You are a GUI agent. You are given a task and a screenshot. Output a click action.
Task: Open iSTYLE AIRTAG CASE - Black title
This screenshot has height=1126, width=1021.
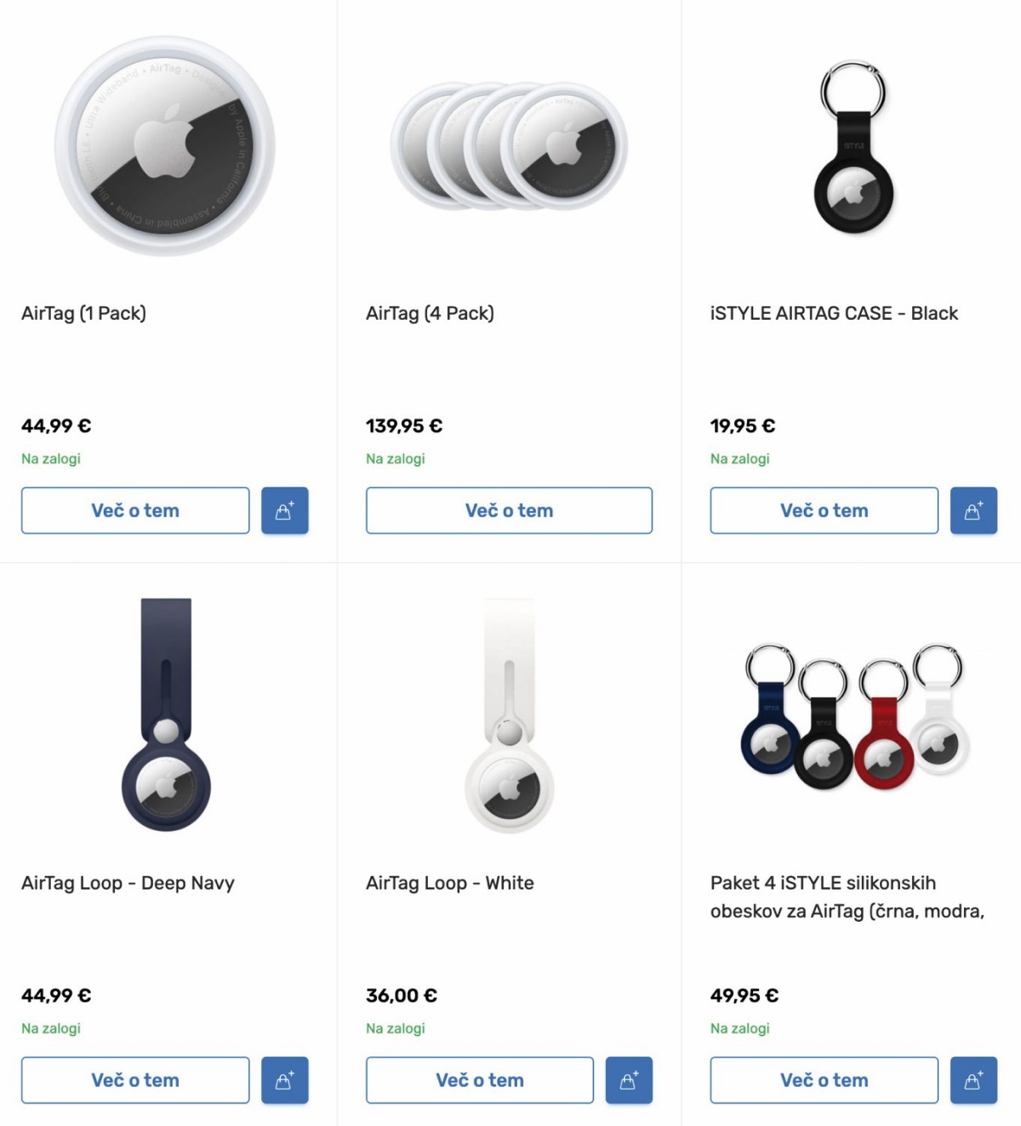point(834,313)
